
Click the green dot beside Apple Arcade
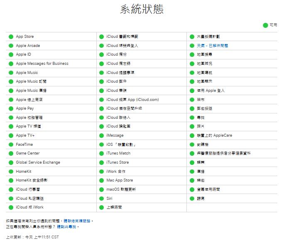pyautogui.click(x=11, y=46)
